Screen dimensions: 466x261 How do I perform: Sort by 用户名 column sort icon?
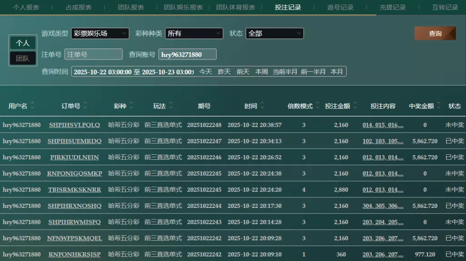pyautogui.click(x=32, y=106)
